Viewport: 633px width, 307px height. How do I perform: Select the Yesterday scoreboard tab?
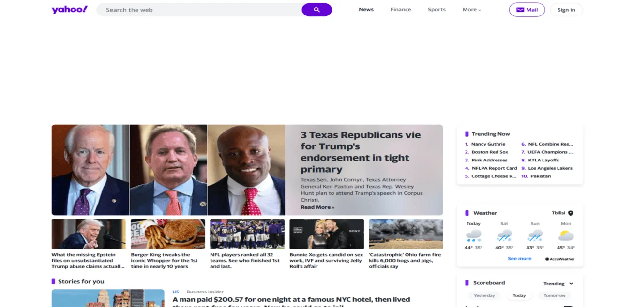point(484,295)
